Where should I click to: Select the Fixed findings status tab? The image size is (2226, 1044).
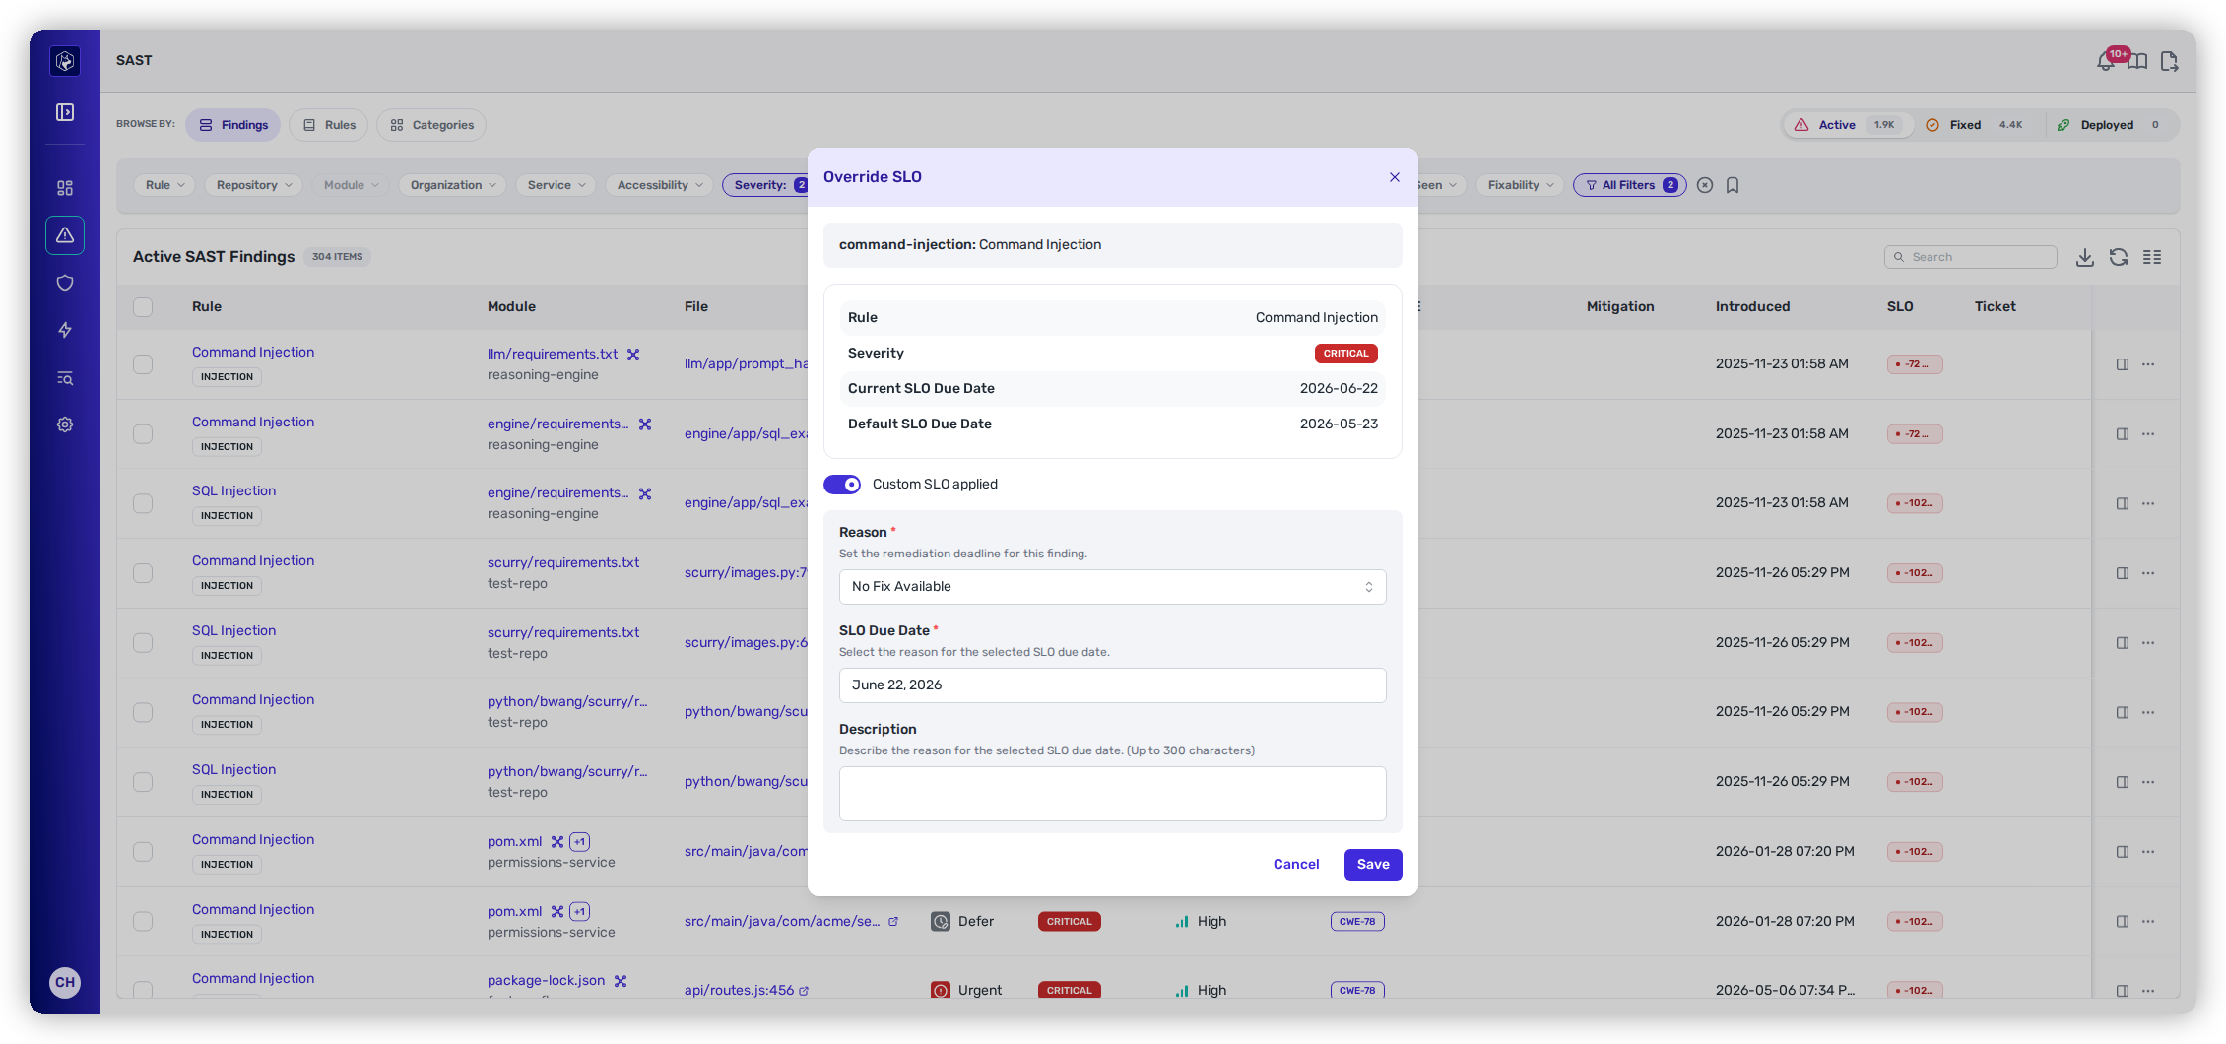pyautogui.click(x=1977, y=125)
